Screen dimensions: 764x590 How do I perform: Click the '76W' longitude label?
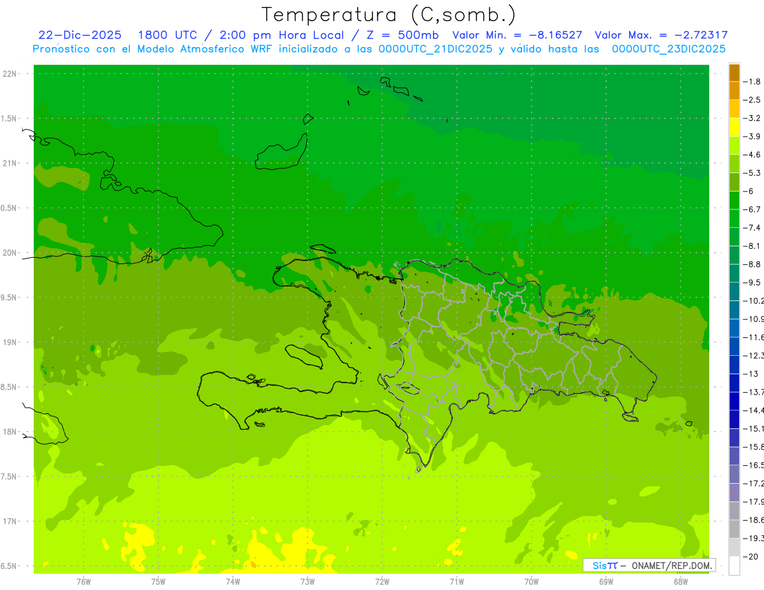83,582
